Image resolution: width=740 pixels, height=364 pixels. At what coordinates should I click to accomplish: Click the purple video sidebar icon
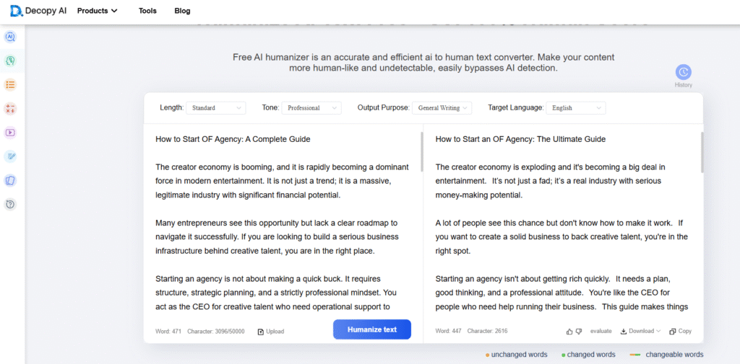pyautogui.click(x=10, y=133)
